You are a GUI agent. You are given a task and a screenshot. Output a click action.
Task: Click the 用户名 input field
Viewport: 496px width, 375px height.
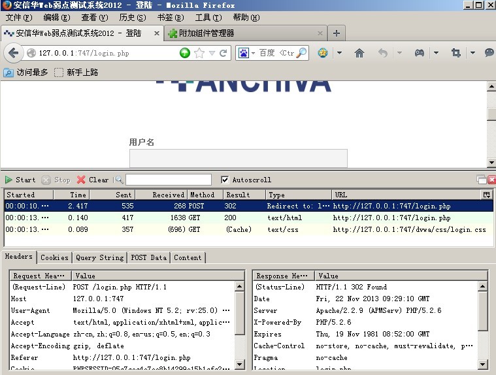click(x=238, y=158)
